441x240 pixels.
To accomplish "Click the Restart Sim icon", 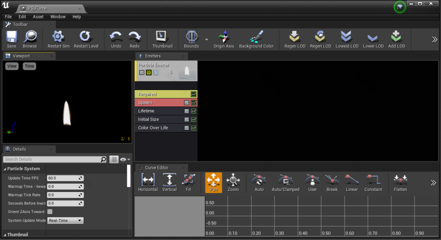I will tap(58, 36).
